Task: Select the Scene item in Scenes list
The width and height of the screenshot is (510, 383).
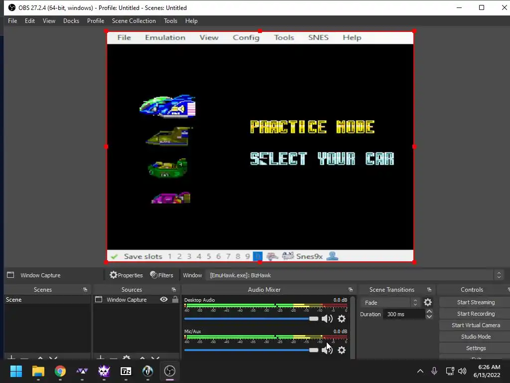Action: pyautogui.click(x=47, y=300)
